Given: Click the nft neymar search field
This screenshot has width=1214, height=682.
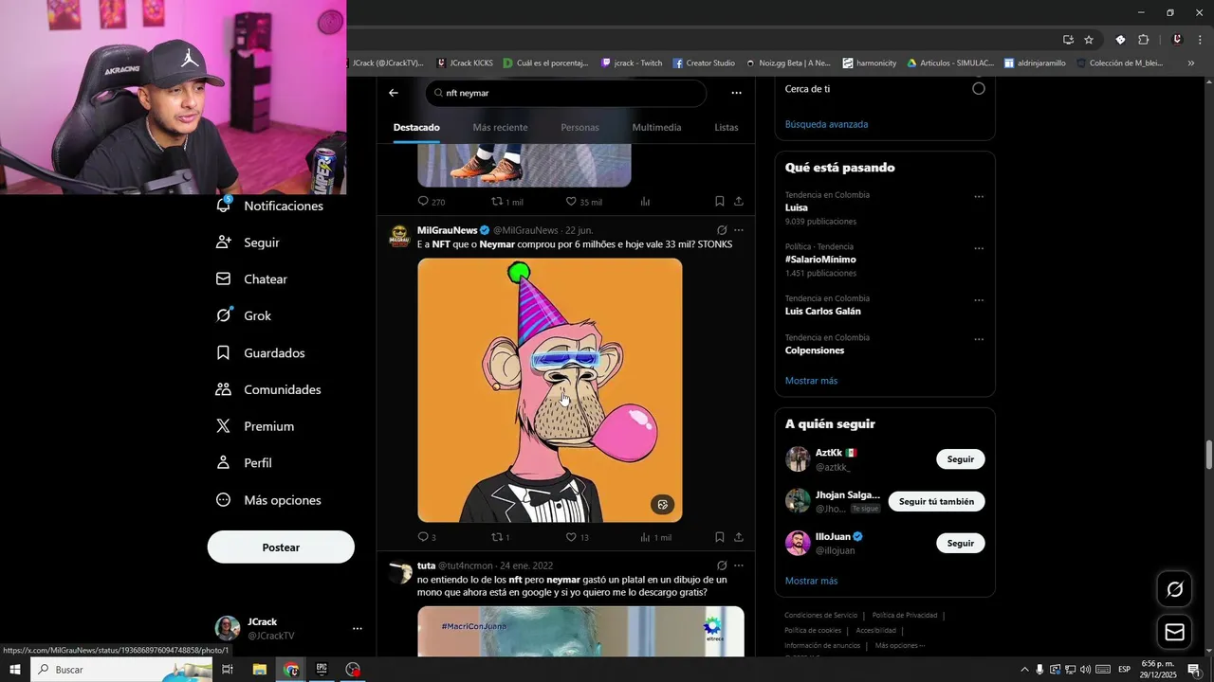Looking at the screenshot, I should click(x=566, y=93).
